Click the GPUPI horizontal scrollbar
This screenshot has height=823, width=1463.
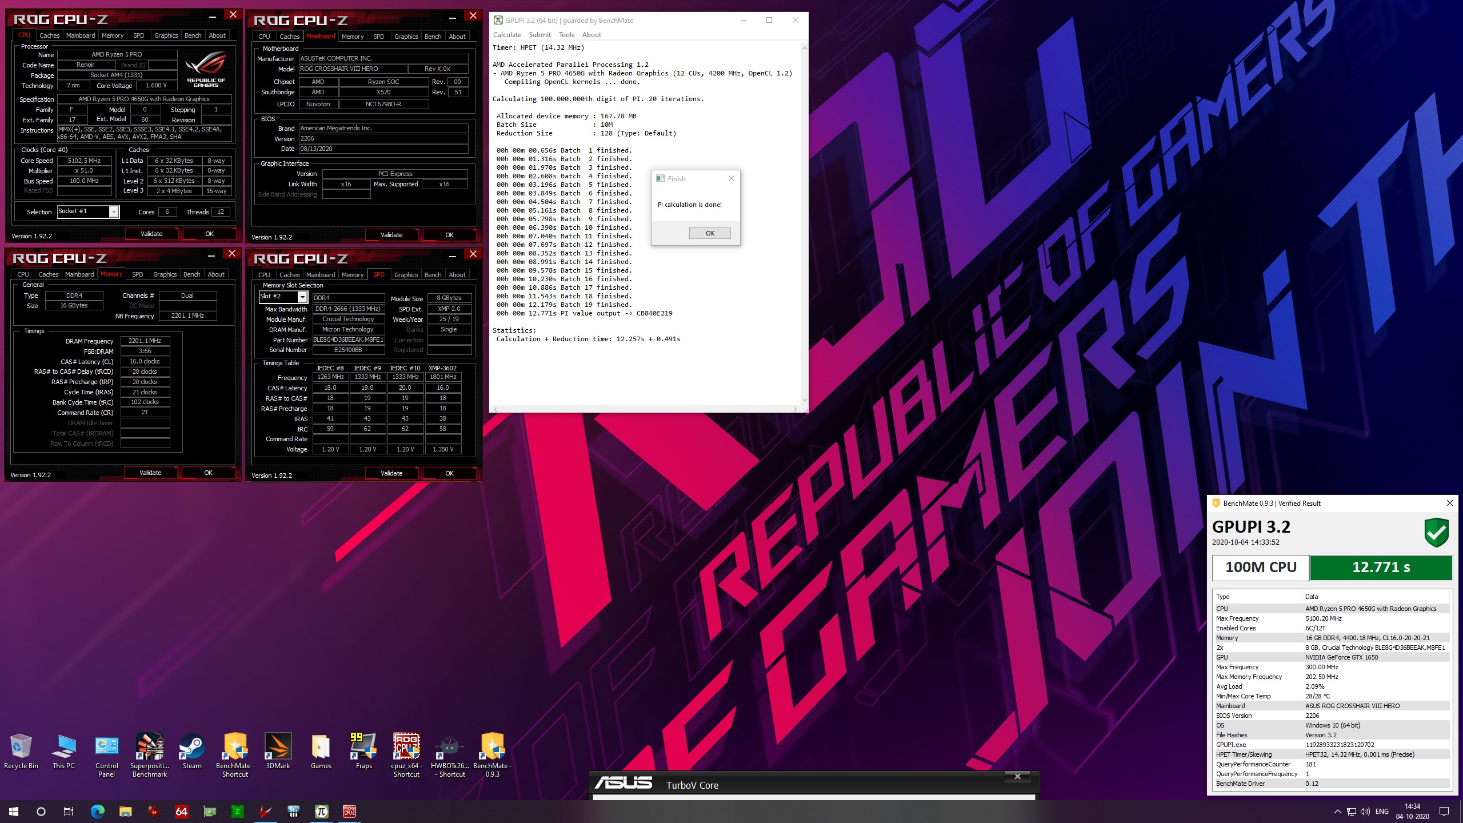[644, 409]
